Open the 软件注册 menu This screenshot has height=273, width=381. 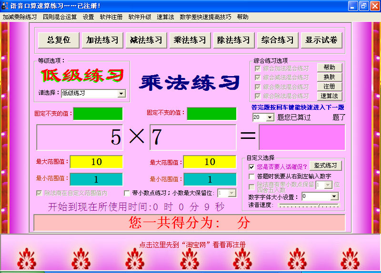tap(111, 17)
